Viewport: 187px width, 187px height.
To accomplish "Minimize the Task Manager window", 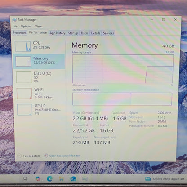I will pos(152,20).
